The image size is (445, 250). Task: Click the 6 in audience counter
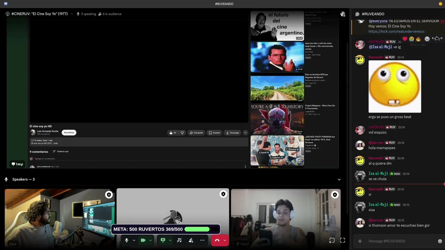(110, 14)
